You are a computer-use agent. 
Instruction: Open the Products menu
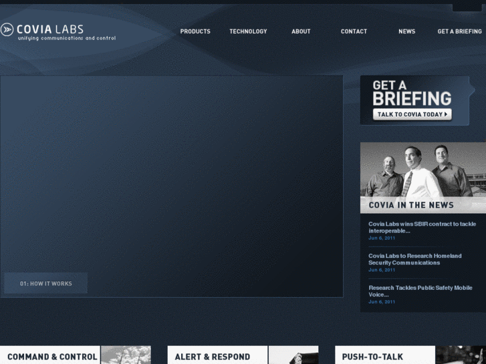[195, 31]
